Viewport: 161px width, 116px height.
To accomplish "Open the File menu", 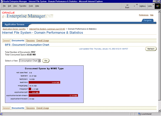I will pos(4,6).
